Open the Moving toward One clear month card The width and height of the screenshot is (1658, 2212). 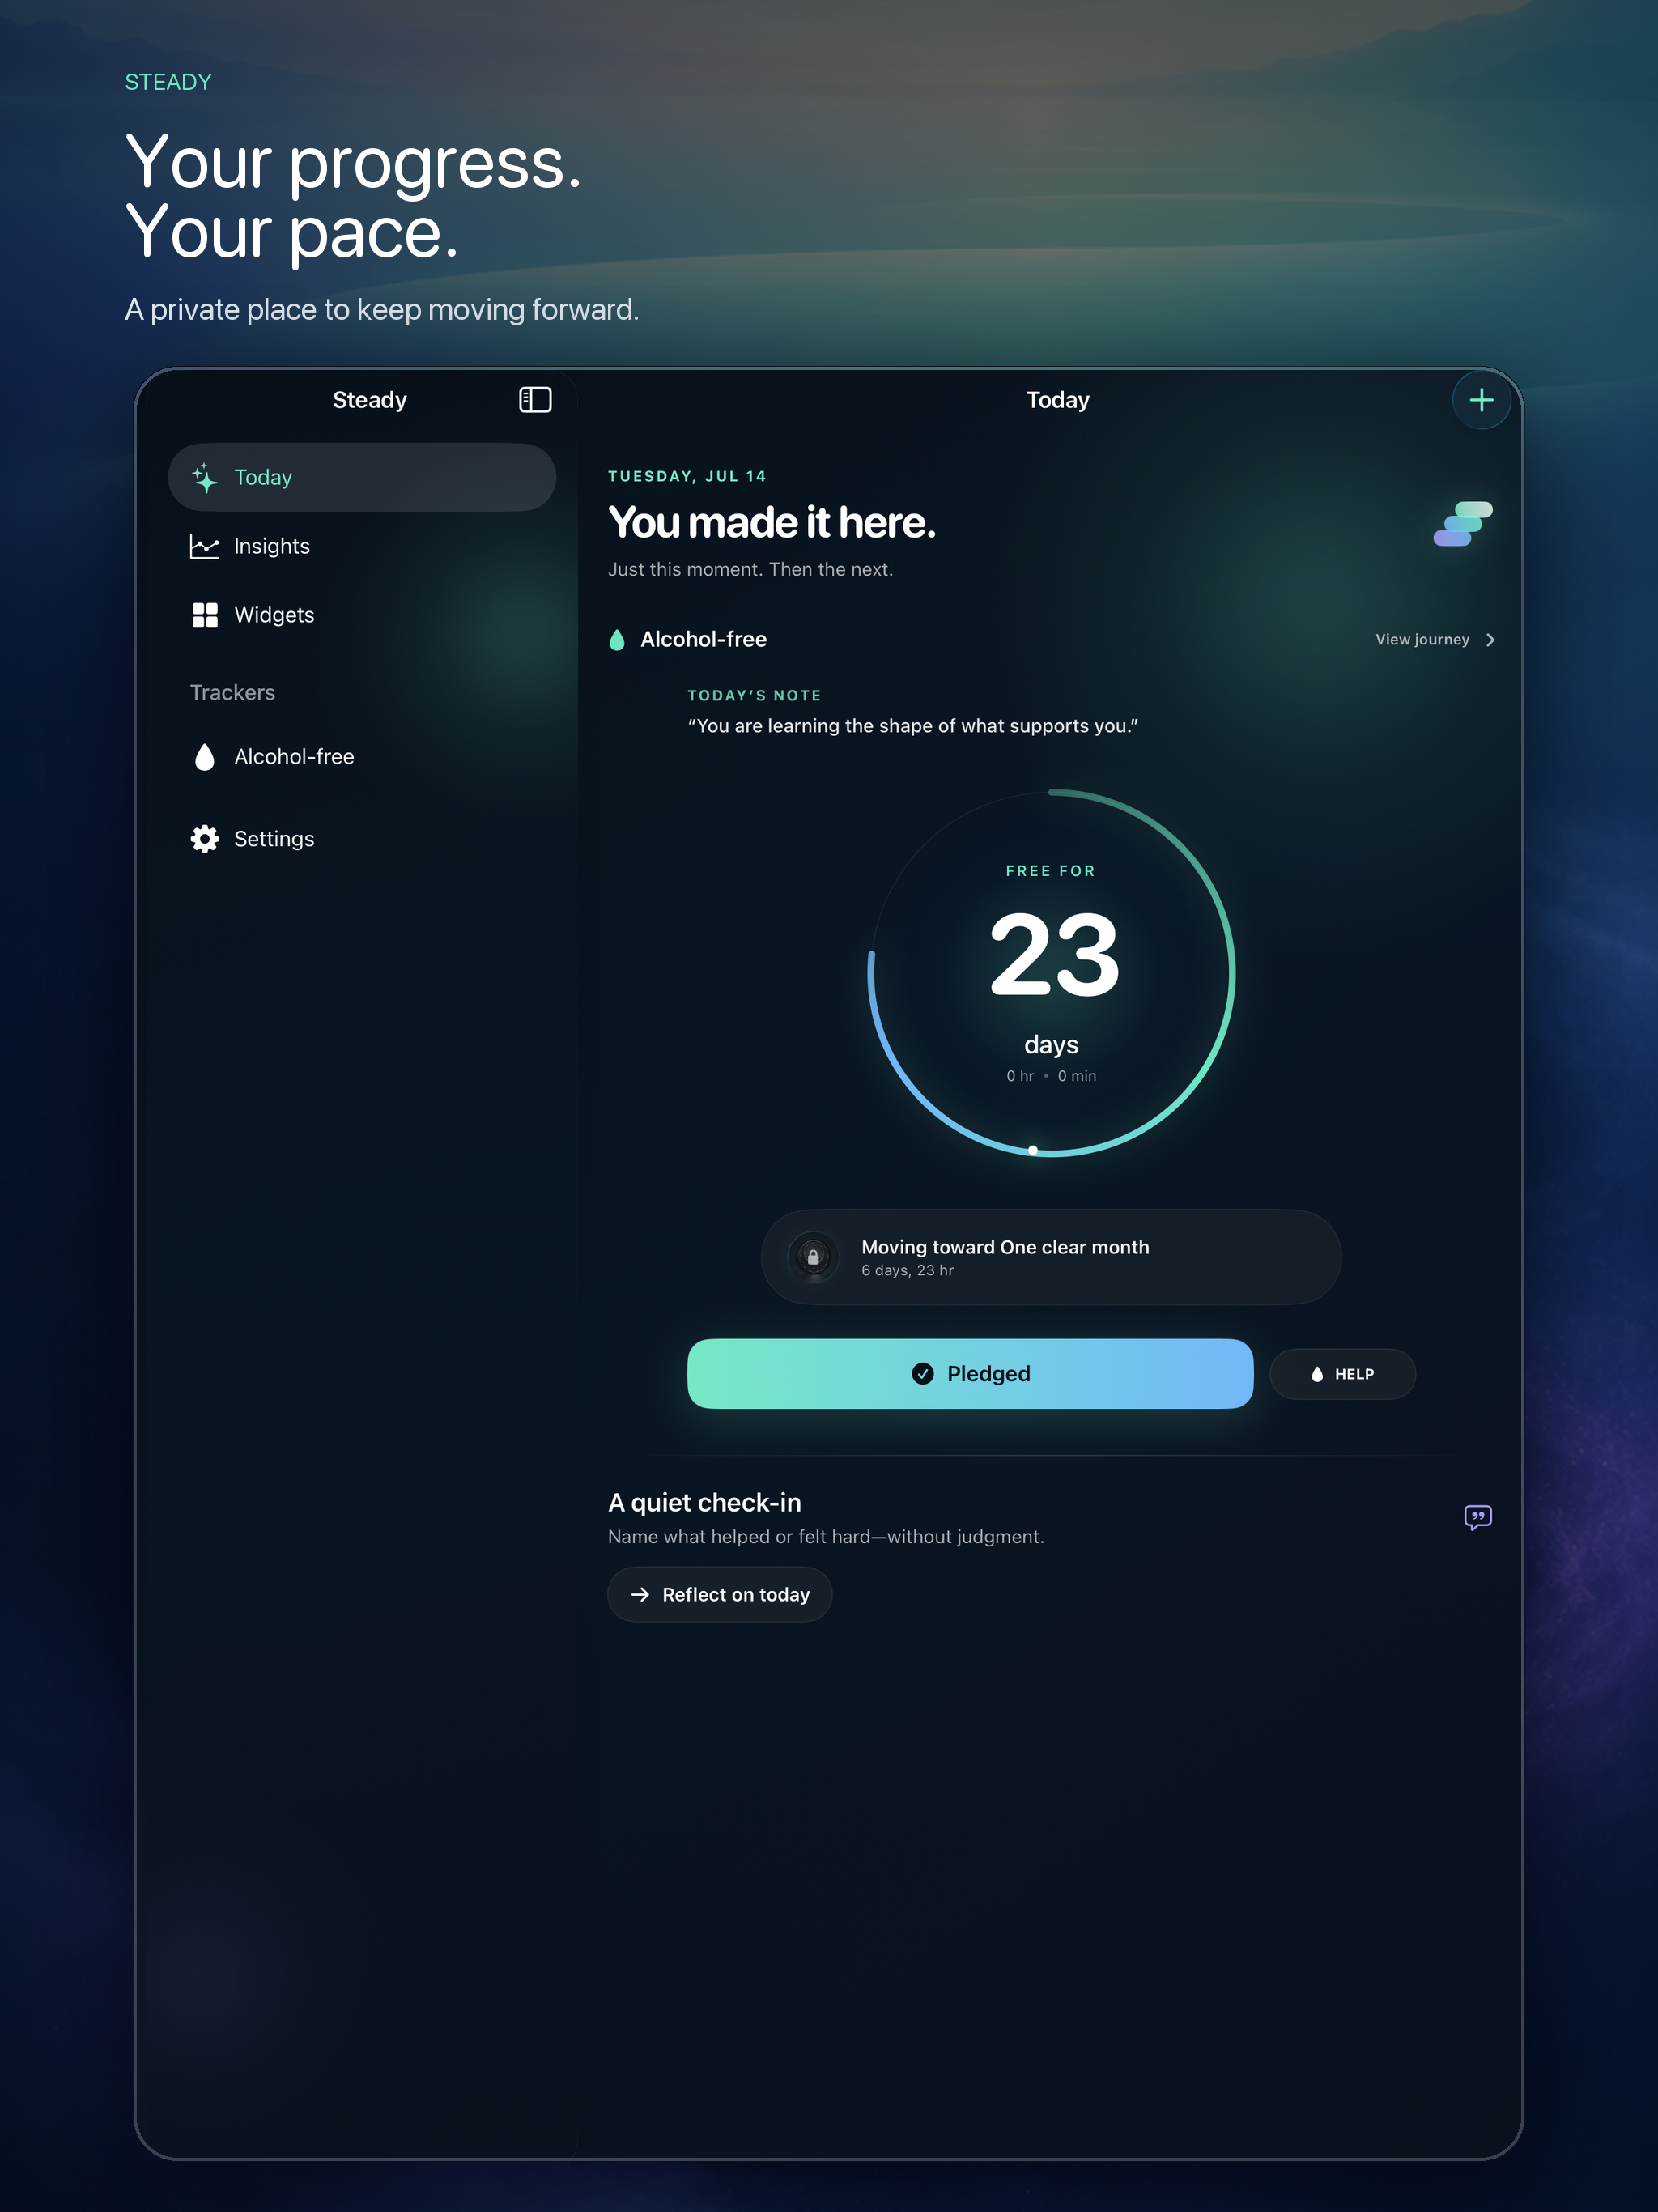tap(1051, 1257)
